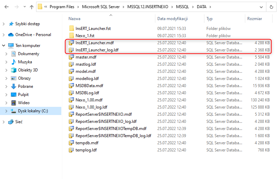Select InsERT_Launcher.fst folder icon

72,29
